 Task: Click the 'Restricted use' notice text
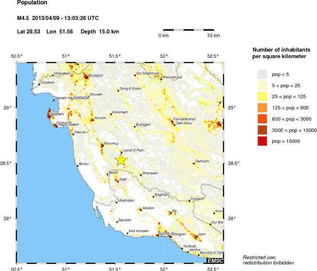[x=260, y=257]
